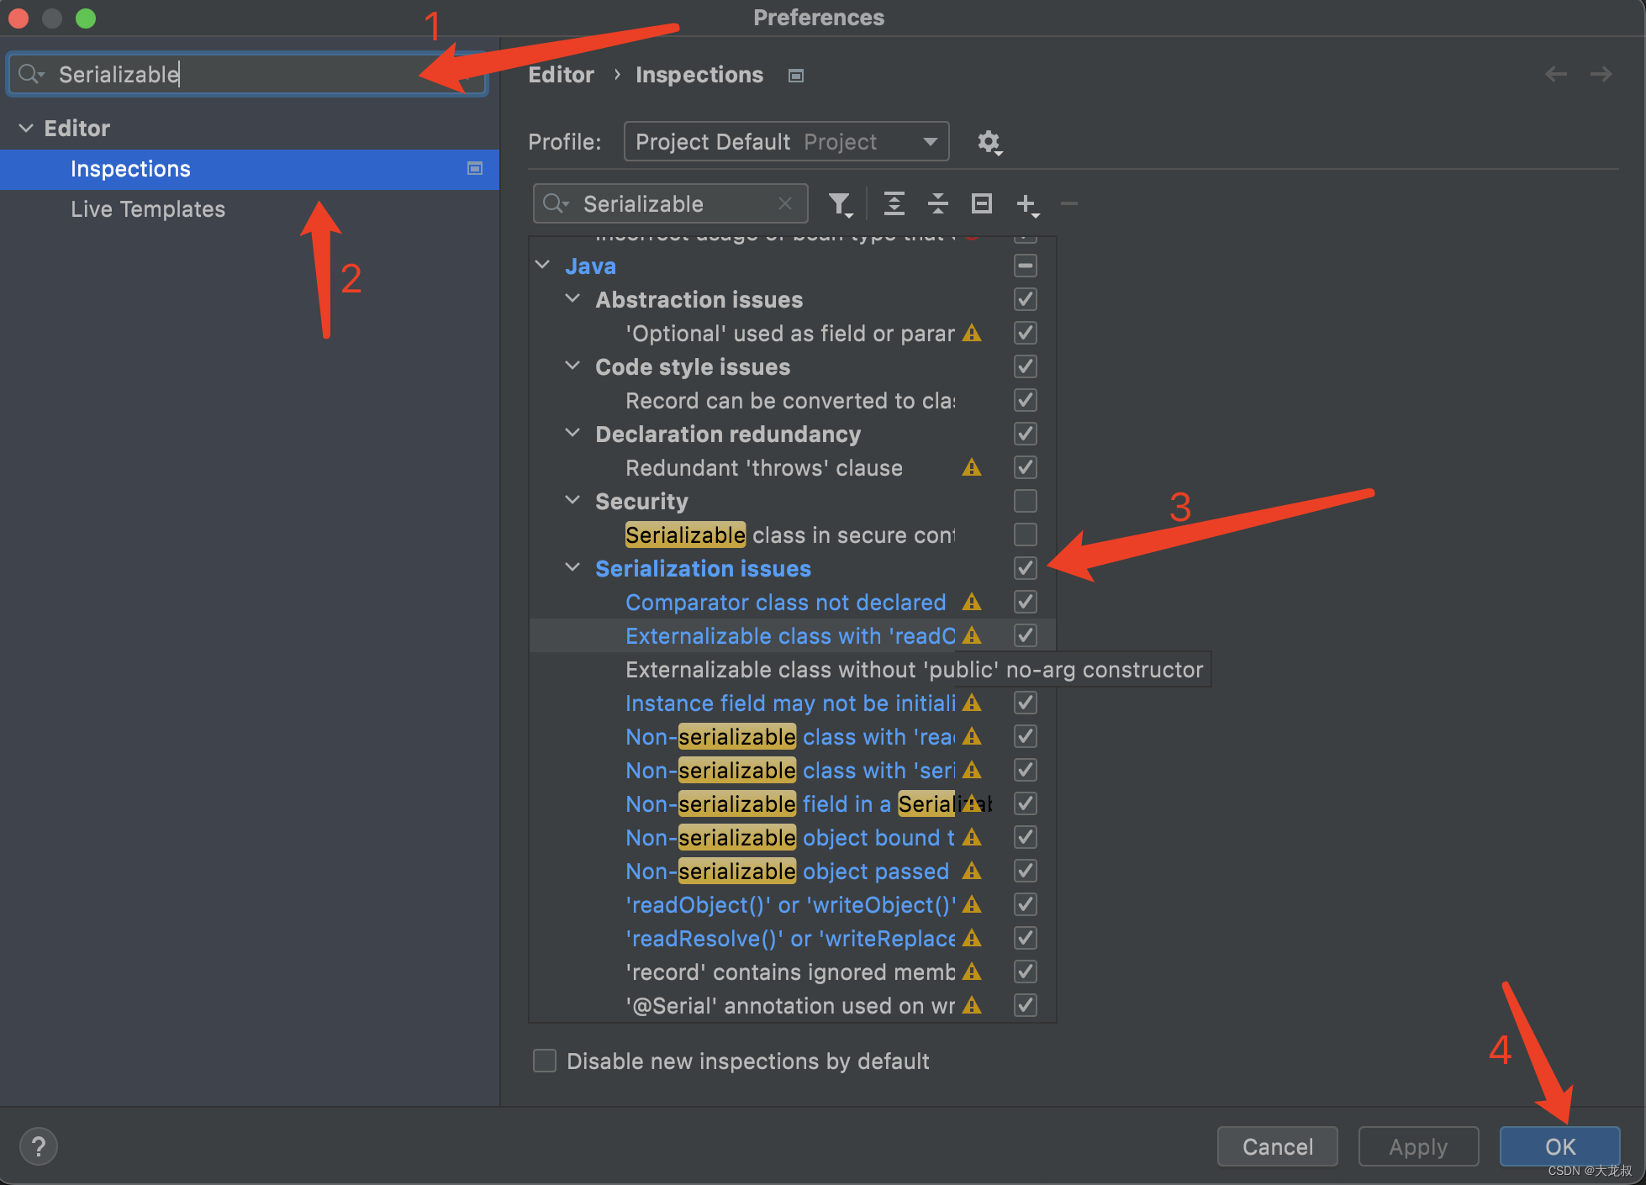Select the Inspections sidebar item
The height and width of the screenshot is (1185, 1646).
pyautogui.click(x=131, y=169)
